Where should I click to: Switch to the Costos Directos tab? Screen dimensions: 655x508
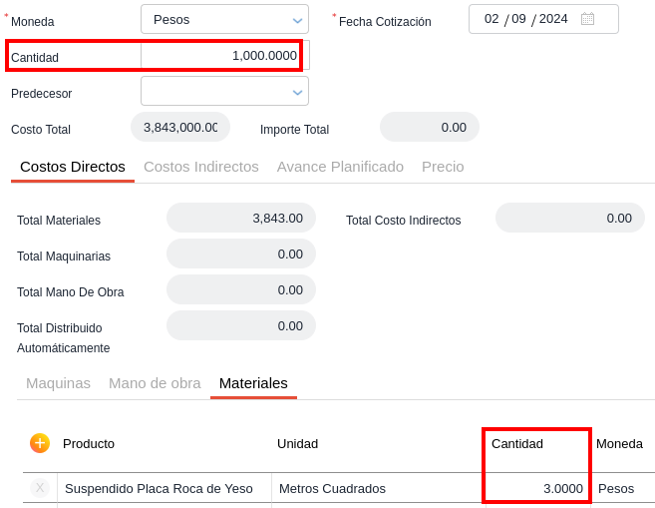(x=73, y=167)
